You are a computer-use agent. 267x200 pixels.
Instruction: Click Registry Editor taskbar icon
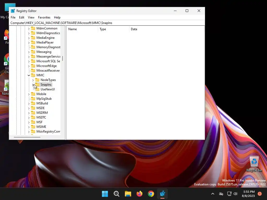[x=162, y=194]
